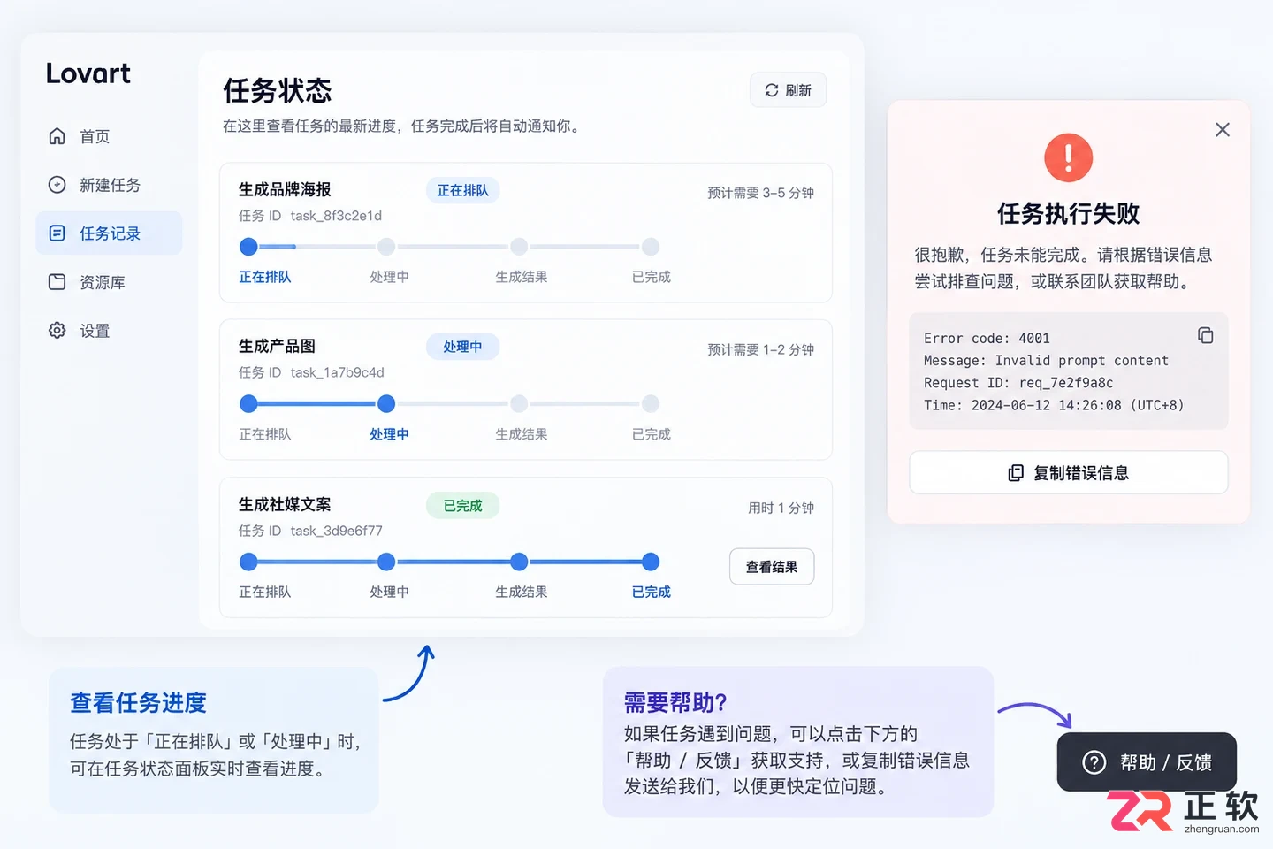Click the 处理中 step dot of 生成产品图
Viewport: 1273px width, 849px height.
[x=386, y=404]
